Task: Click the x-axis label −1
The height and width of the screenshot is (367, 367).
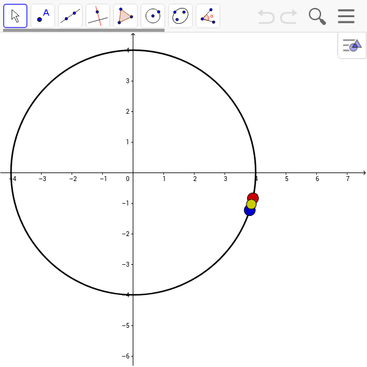Action: coord(103,179)
